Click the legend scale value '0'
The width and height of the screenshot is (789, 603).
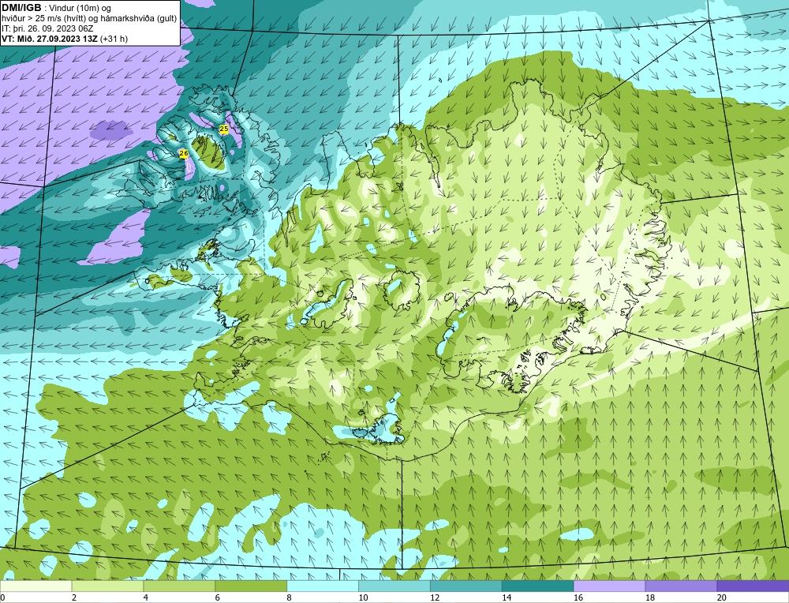pyautogui.click(x=2, y=598)
